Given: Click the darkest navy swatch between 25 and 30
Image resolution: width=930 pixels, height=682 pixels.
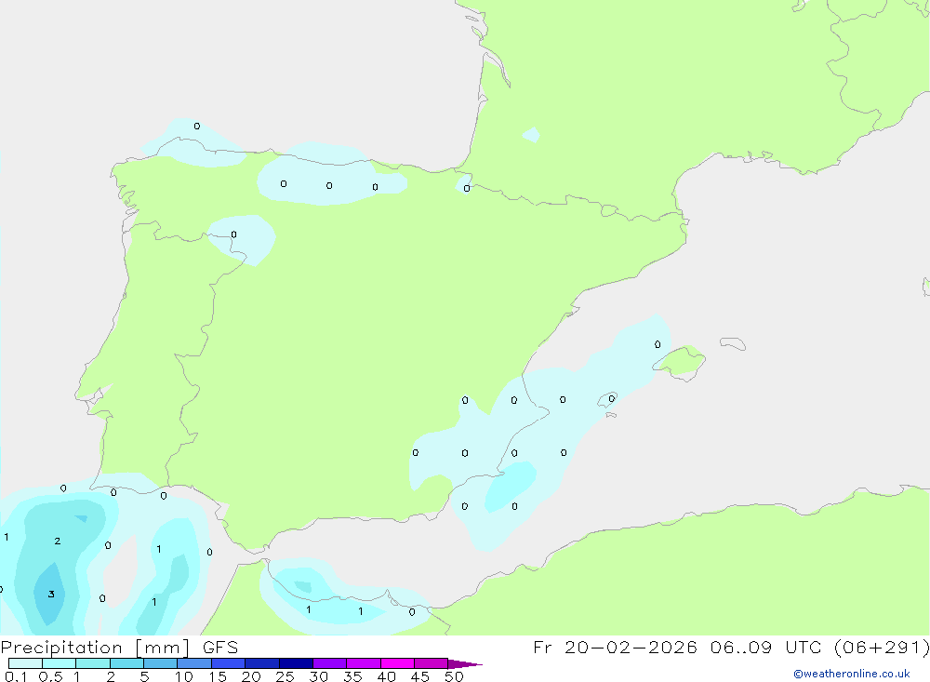Looking at the screenshot, I should point(296,663).
